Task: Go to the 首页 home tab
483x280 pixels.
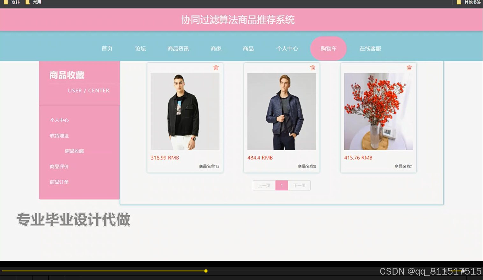Action: tap(107, 48)
